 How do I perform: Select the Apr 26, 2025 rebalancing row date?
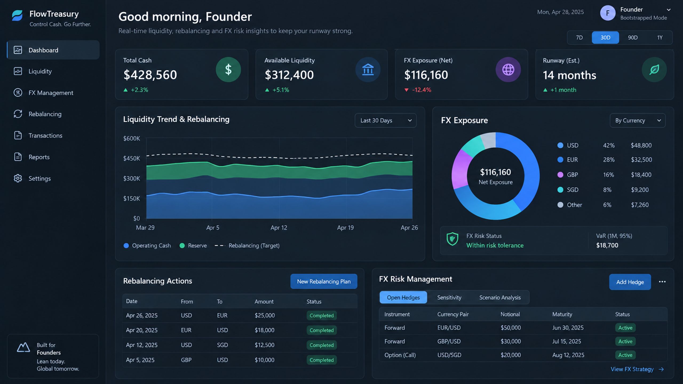tap(142, 315)
